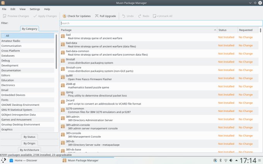The image size is (263, 164).
Task: Select the package icon for 389-admin-console
Action: (63, 126)
